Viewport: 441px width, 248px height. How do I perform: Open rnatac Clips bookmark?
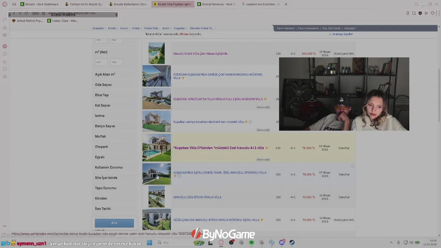point(63,21)
